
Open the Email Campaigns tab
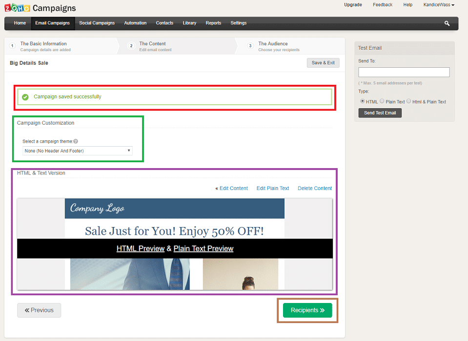[53, 23]
